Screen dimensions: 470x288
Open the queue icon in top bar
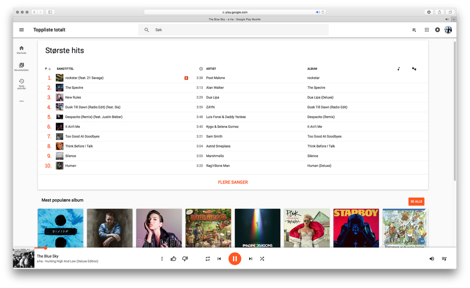click(x=414, y=30)
